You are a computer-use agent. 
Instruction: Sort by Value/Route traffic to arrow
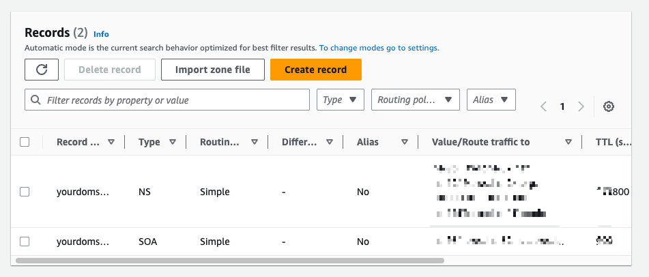(568, 142)
